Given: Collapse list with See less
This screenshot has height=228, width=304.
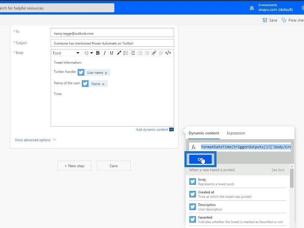Looking at the screenshot, I should (278, 170).
